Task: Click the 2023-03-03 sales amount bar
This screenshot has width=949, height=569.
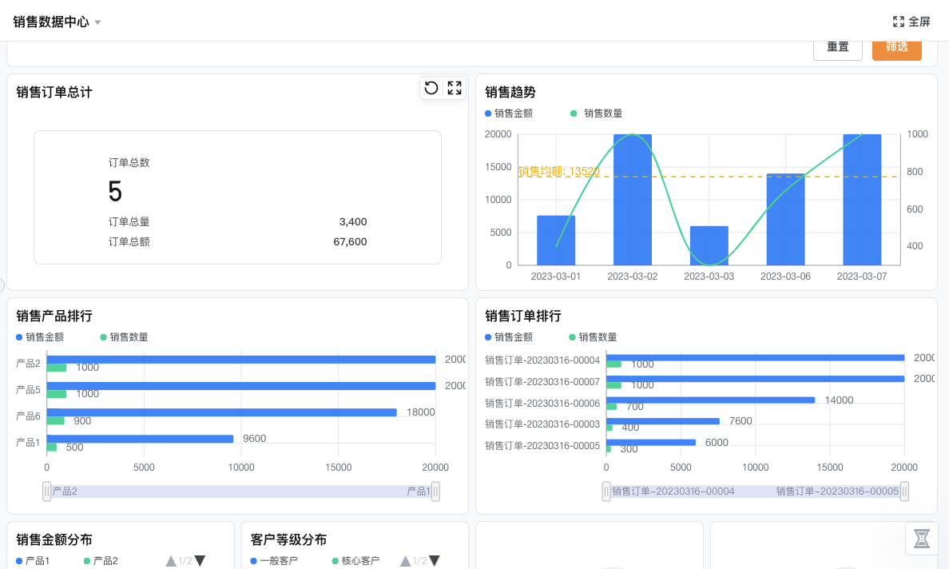Action: (709, 246)
